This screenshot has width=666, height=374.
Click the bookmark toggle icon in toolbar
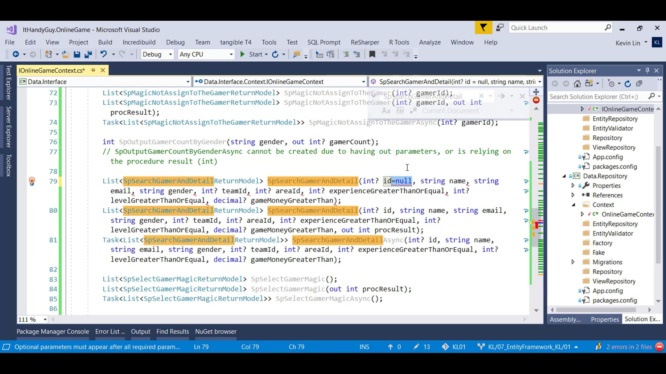[372, 54]
